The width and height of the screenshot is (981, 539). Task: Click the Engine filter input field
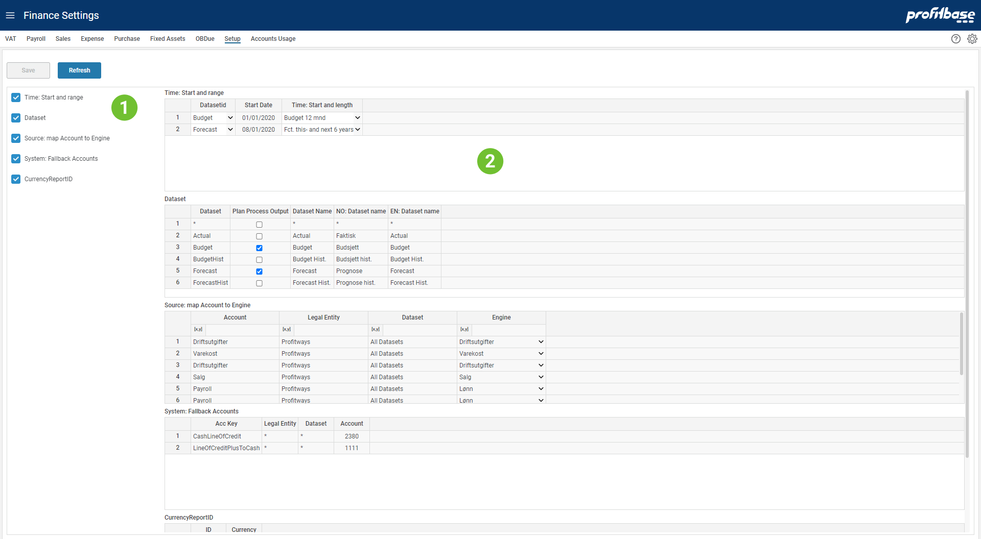(508, 330)
